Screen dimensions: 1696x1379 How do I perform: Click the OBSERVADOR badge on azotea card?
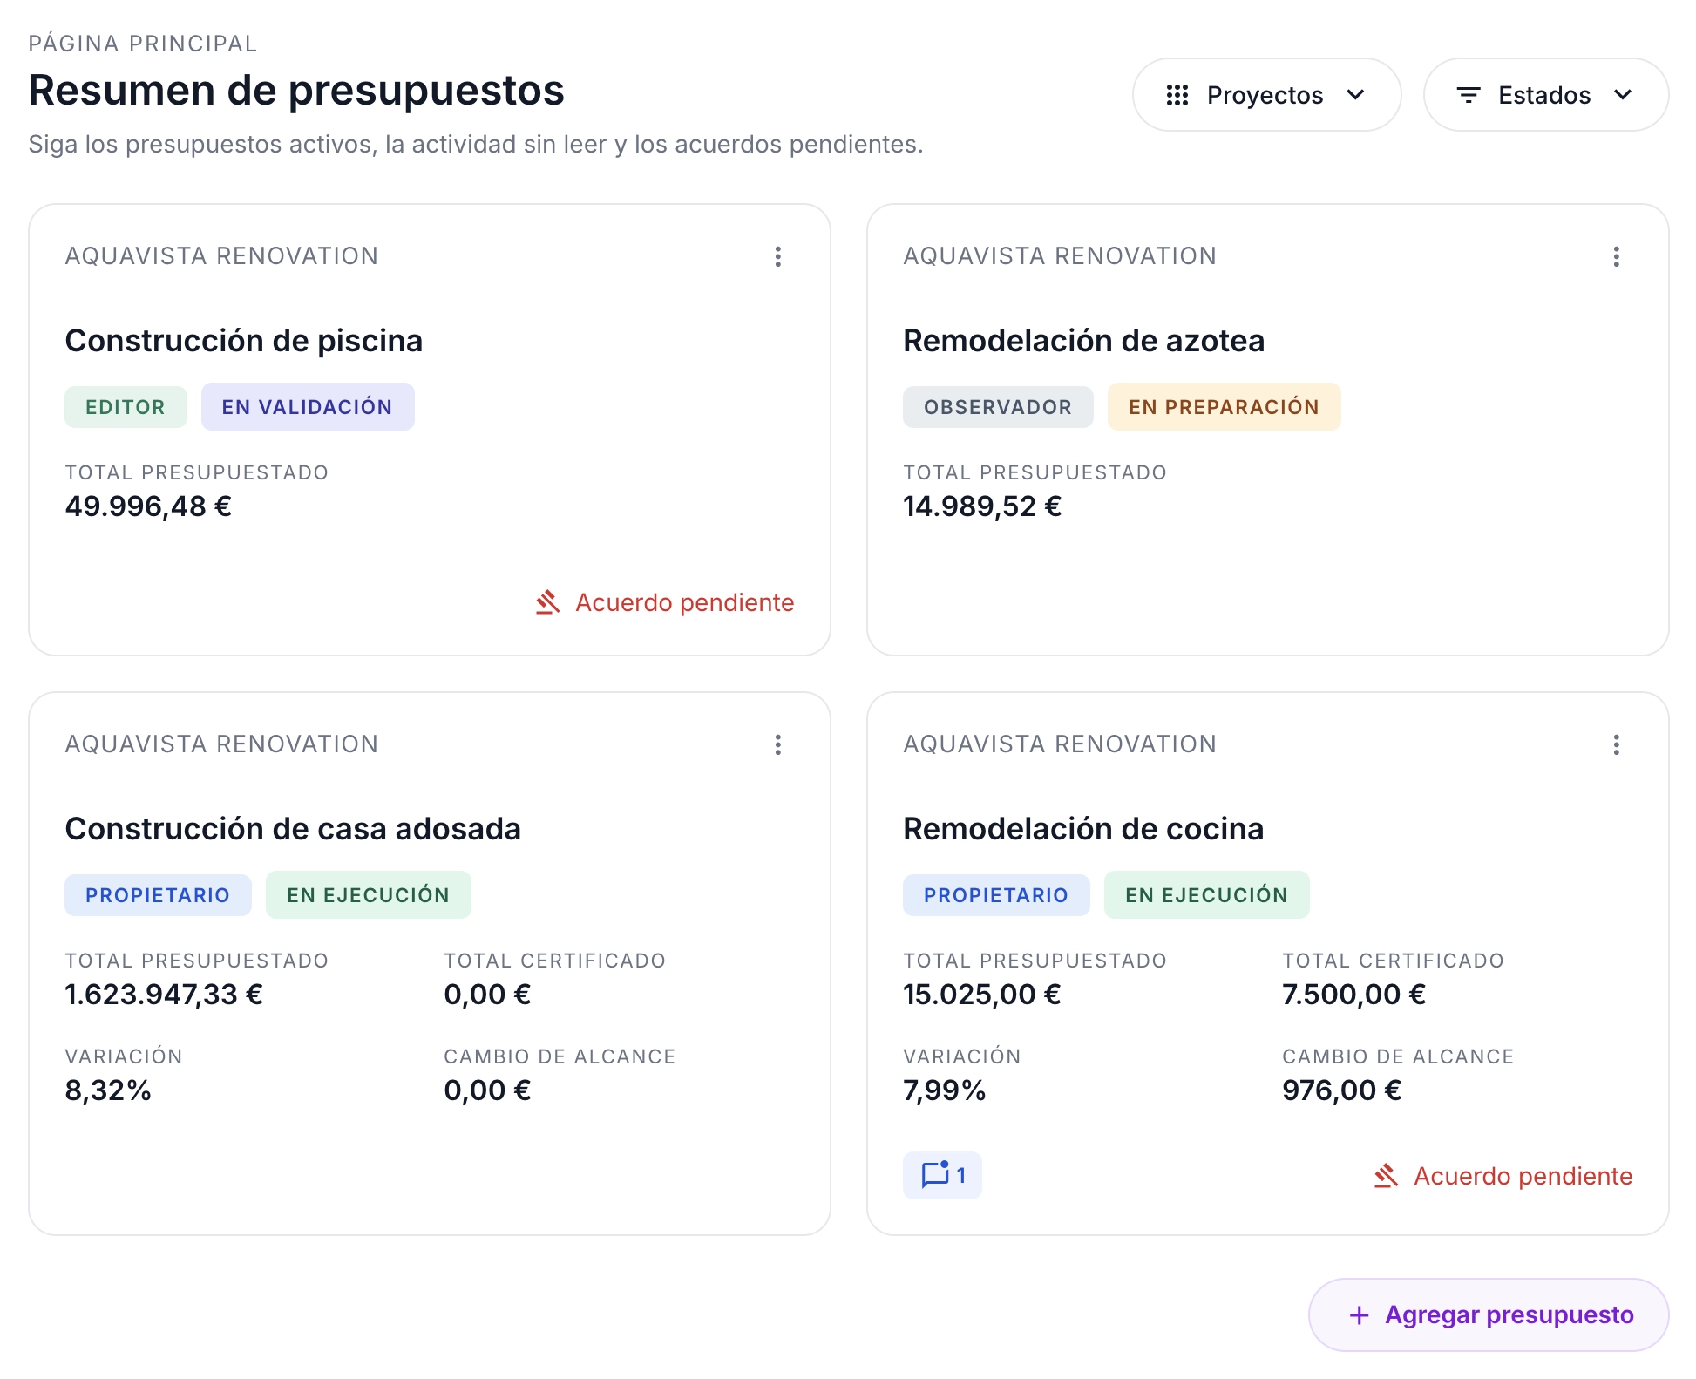pos(998,406)
